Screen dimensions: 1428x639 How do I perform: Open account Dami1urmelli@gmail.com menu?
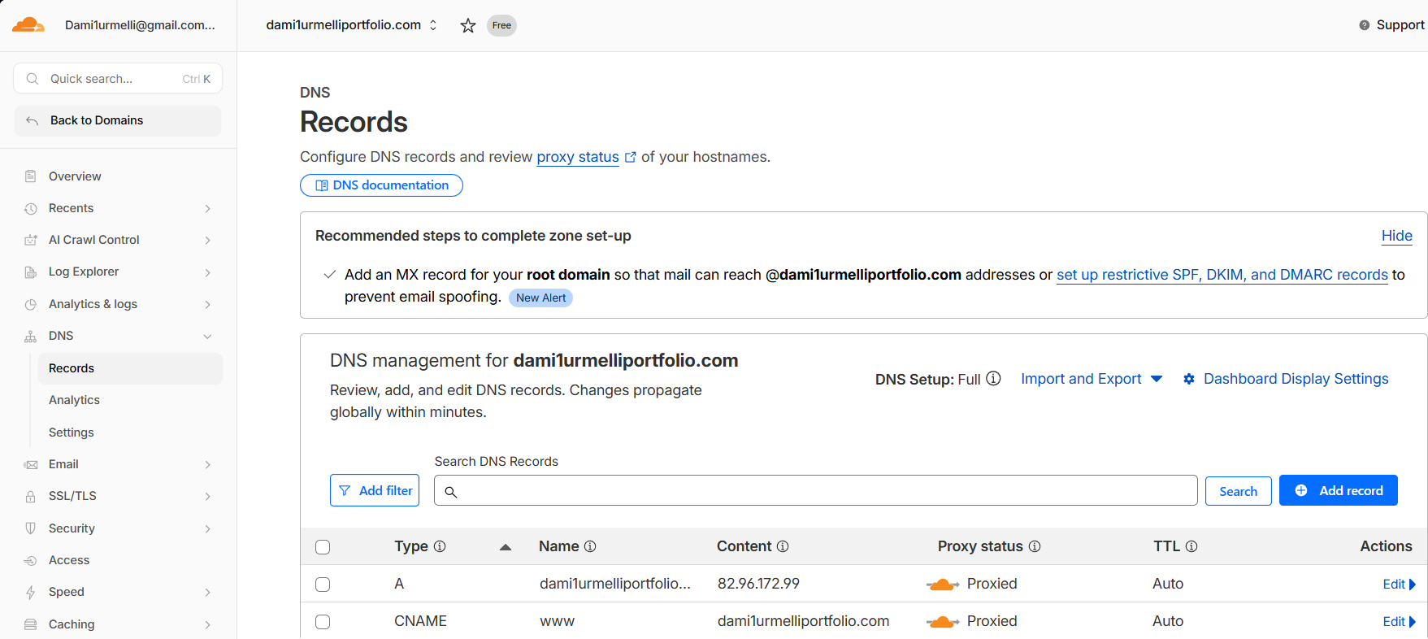140,25
